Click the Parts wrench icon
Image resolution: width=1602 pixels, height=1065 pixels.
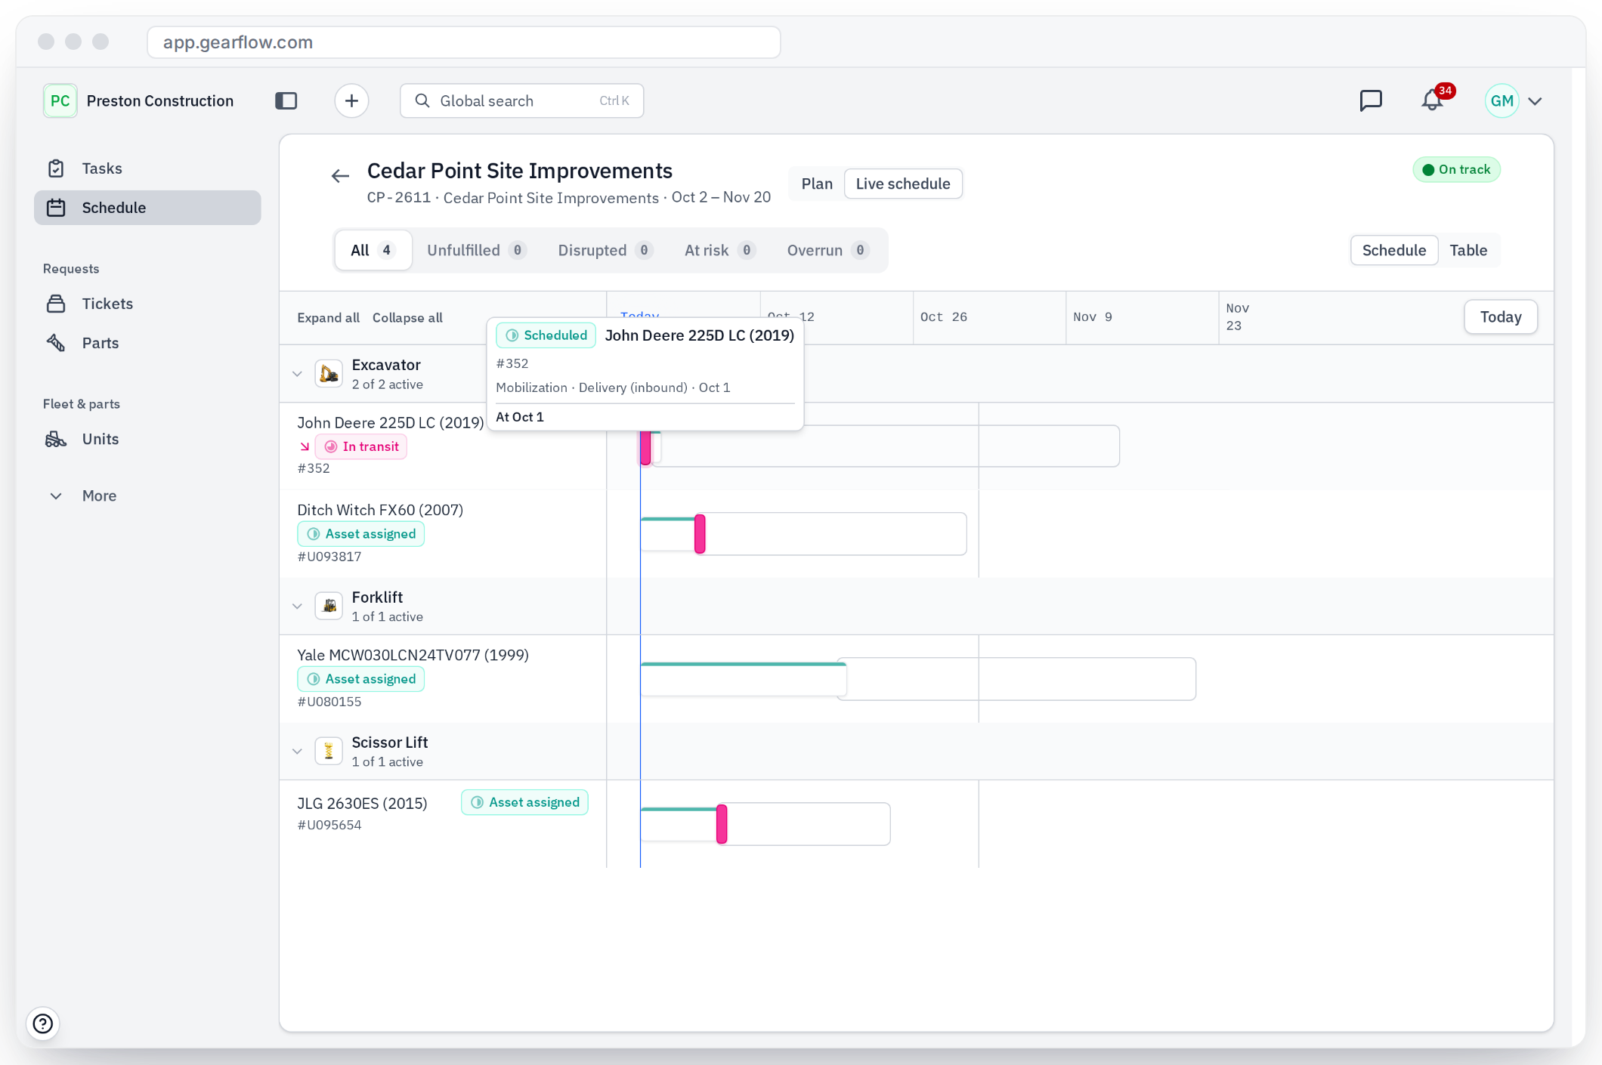coord(56,343)
